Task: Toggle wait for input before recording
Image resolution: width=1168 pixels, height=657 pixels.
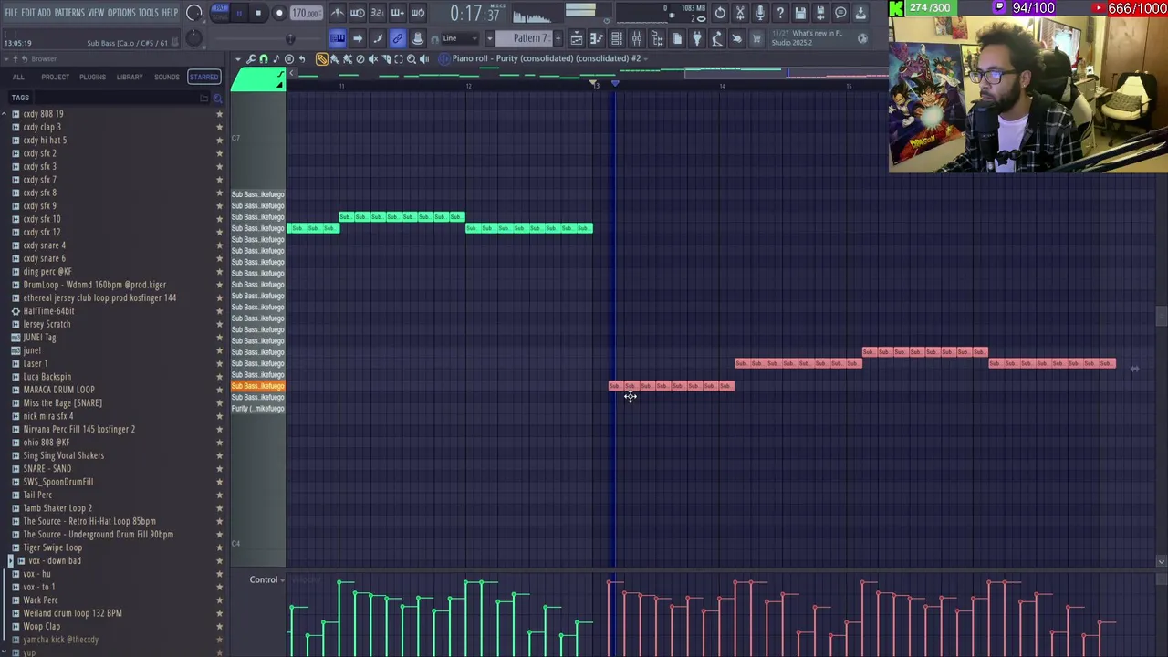Action: click(x=357, y=13)
